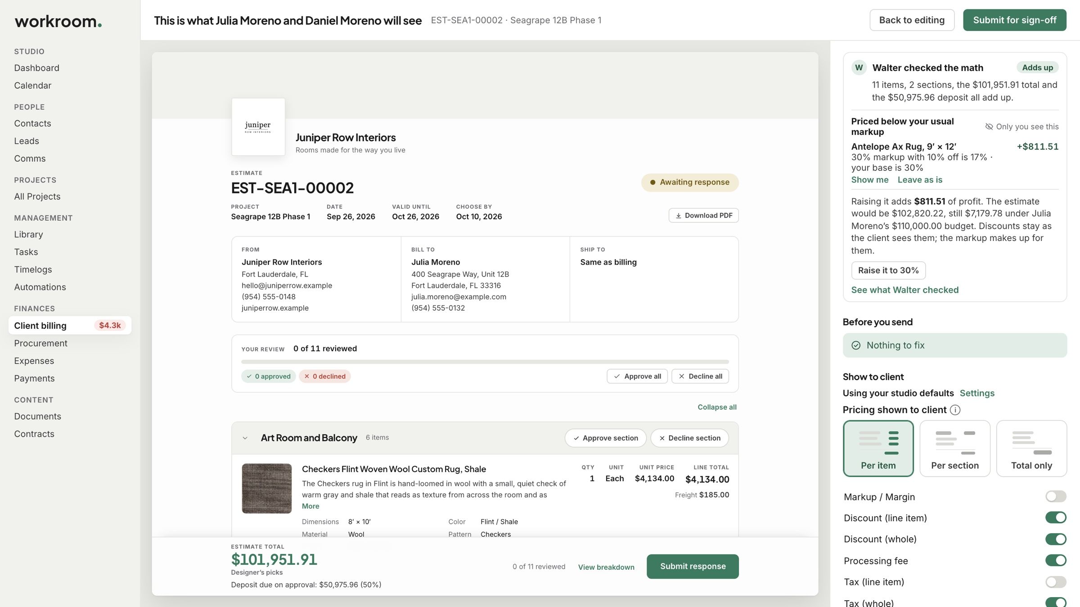Click Raise it to 30% button
1080x607 pixels.
tap(888, 270)
